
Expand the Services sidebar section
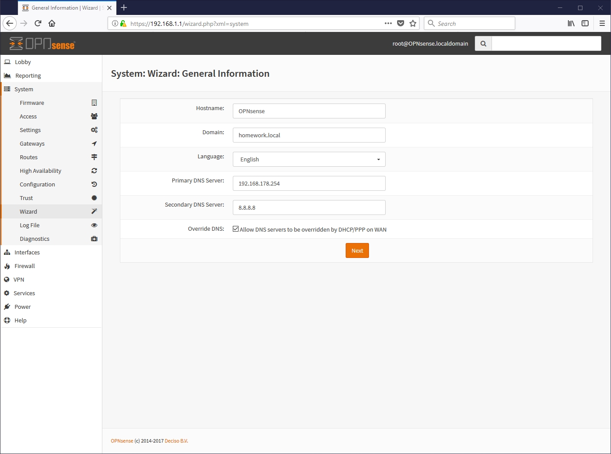point(24,293)
